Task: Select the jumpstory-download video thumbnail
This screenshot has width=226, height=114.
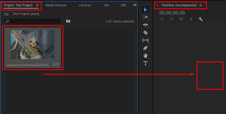Action: click(x=32, y=44)
